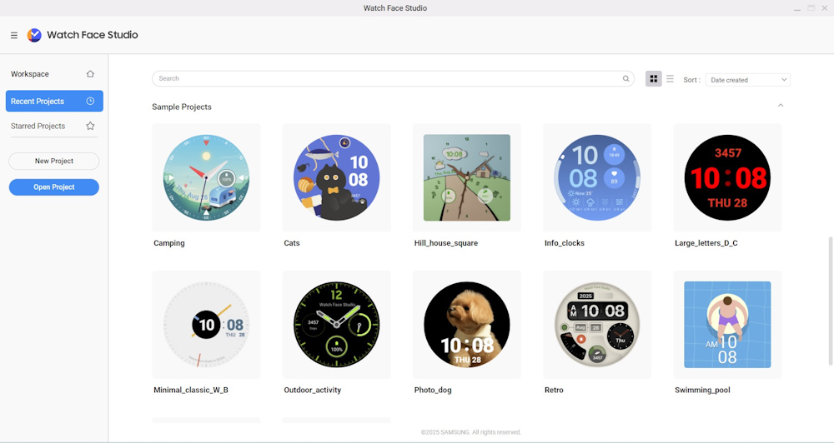Click the search magnifier icon
Image resolution: width=834 pixels, height=443 pixels.
(625, 79)
